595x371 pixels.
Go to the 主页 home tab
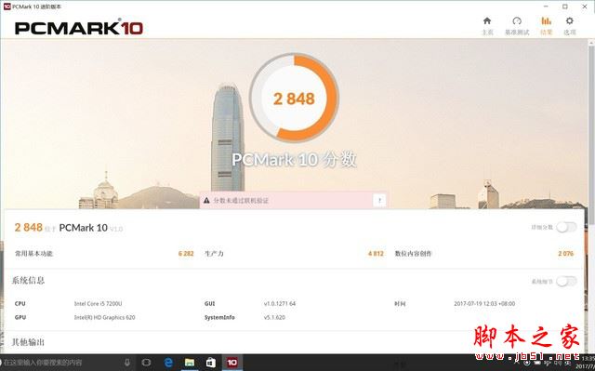tap(487, 26)
